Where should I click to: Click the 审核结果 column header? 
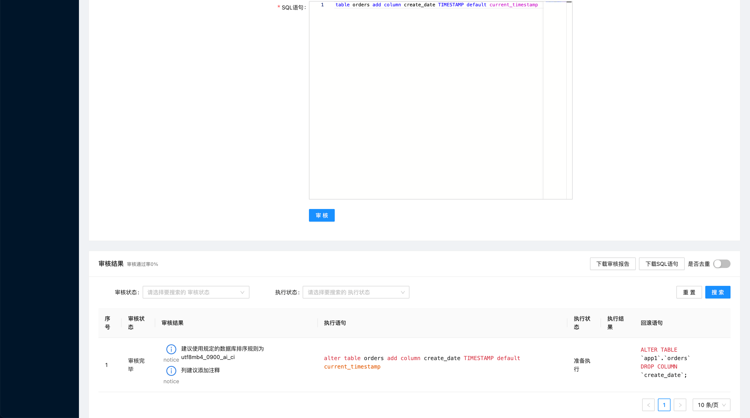tap(172, 323)
